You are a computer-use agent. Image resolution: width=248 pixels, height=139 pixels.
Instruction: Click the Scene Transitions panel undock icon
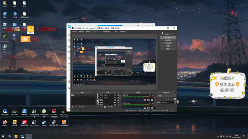[x=176, y=92]
